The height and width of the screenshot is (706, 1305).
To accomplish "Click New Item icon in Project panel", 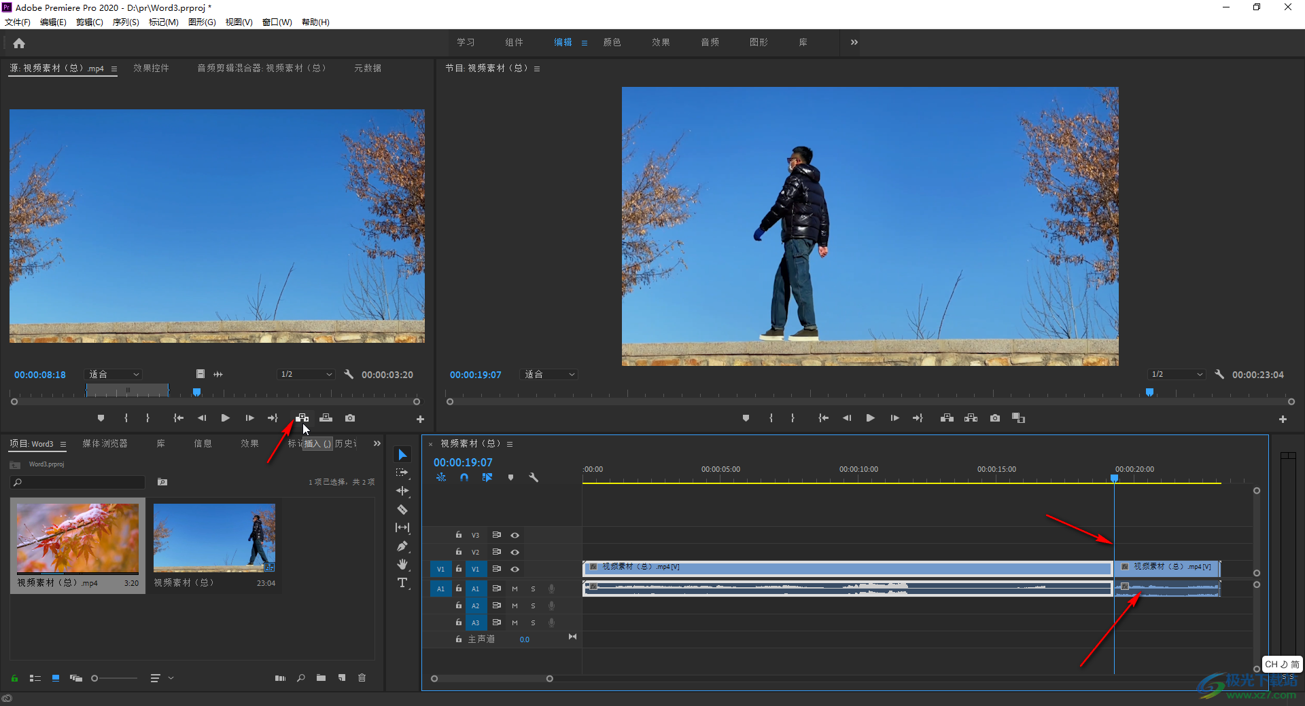I will click(x=342, y=677).
